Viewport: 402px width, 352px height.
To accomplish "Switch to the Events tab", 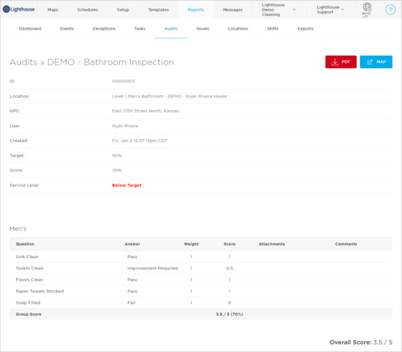I will [67, 28].
